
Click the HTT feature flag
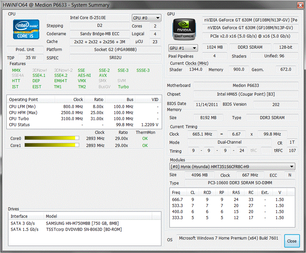point(16,81)
